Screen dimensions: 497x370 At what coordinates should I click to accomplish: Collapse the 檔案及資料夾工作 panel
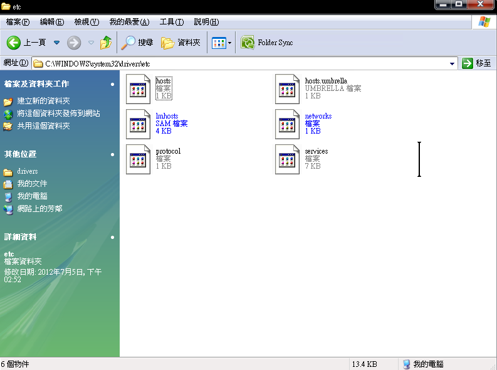tap(113, 84)
